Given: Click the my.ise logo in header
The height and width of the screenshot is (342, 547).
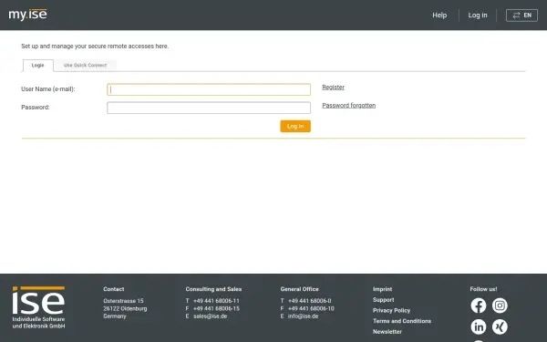Looking at the screenshot, I should (27, 15).
